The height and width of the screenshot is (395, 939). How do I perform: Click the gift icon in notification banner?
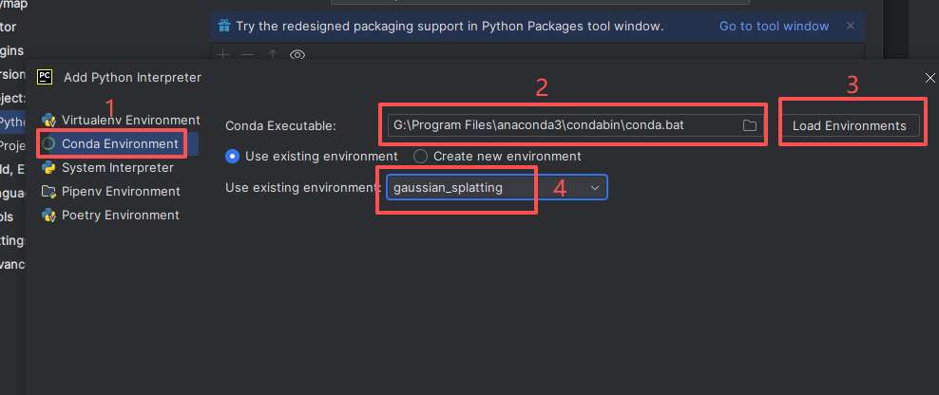tap(223, 26)
